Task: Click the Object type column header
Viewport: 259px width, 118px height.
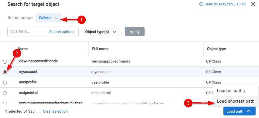Action: click(216, 49)
